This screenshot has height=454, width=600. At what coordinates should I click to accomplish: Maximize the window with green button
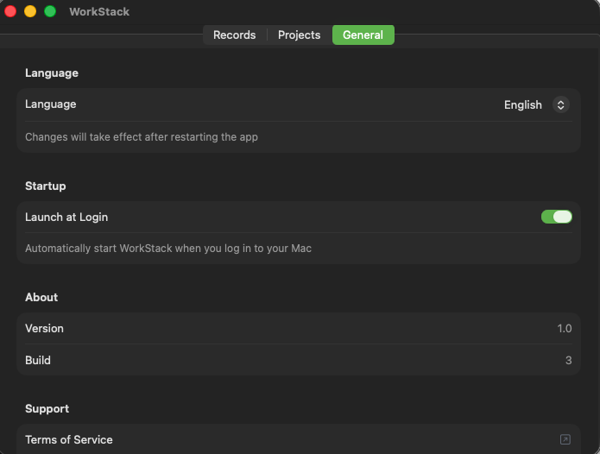(50, 11)
